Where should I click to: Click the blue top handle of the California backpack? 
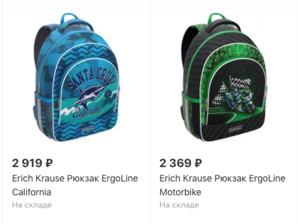tap(69, 17)
